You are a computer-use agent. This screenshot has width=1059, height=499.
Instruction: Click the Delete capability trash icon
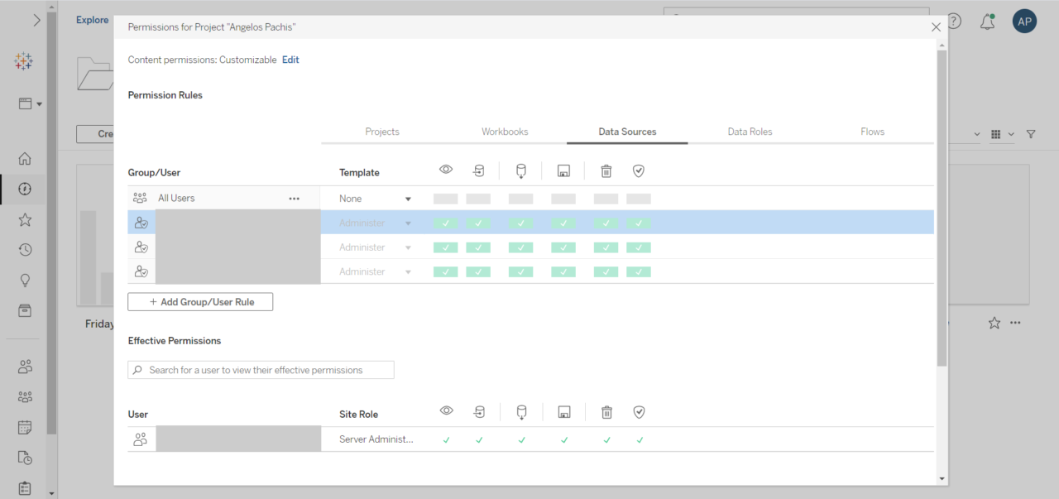click(606, 170)
